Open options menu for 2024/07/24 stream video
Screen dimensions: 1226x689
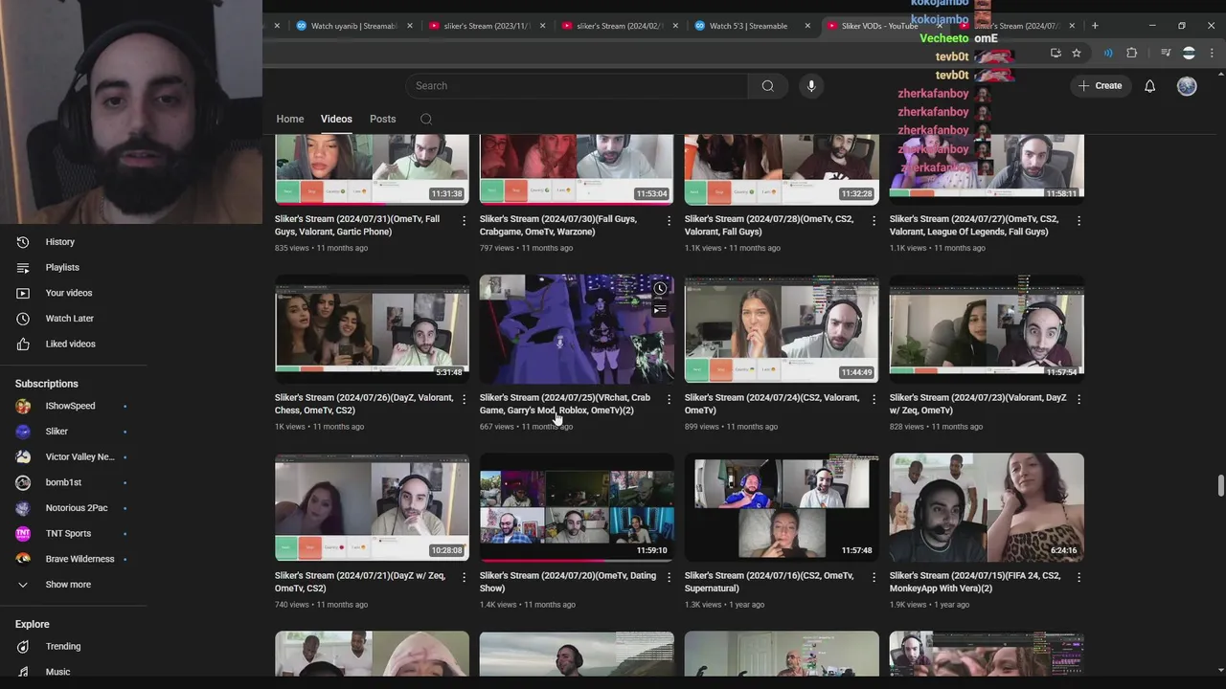[x=874, y=398]
